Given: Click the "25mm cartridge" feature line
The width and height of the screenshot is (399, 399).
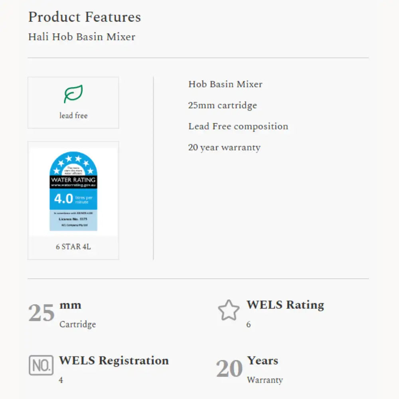Looking at the screenshot, I should [223, 105].
